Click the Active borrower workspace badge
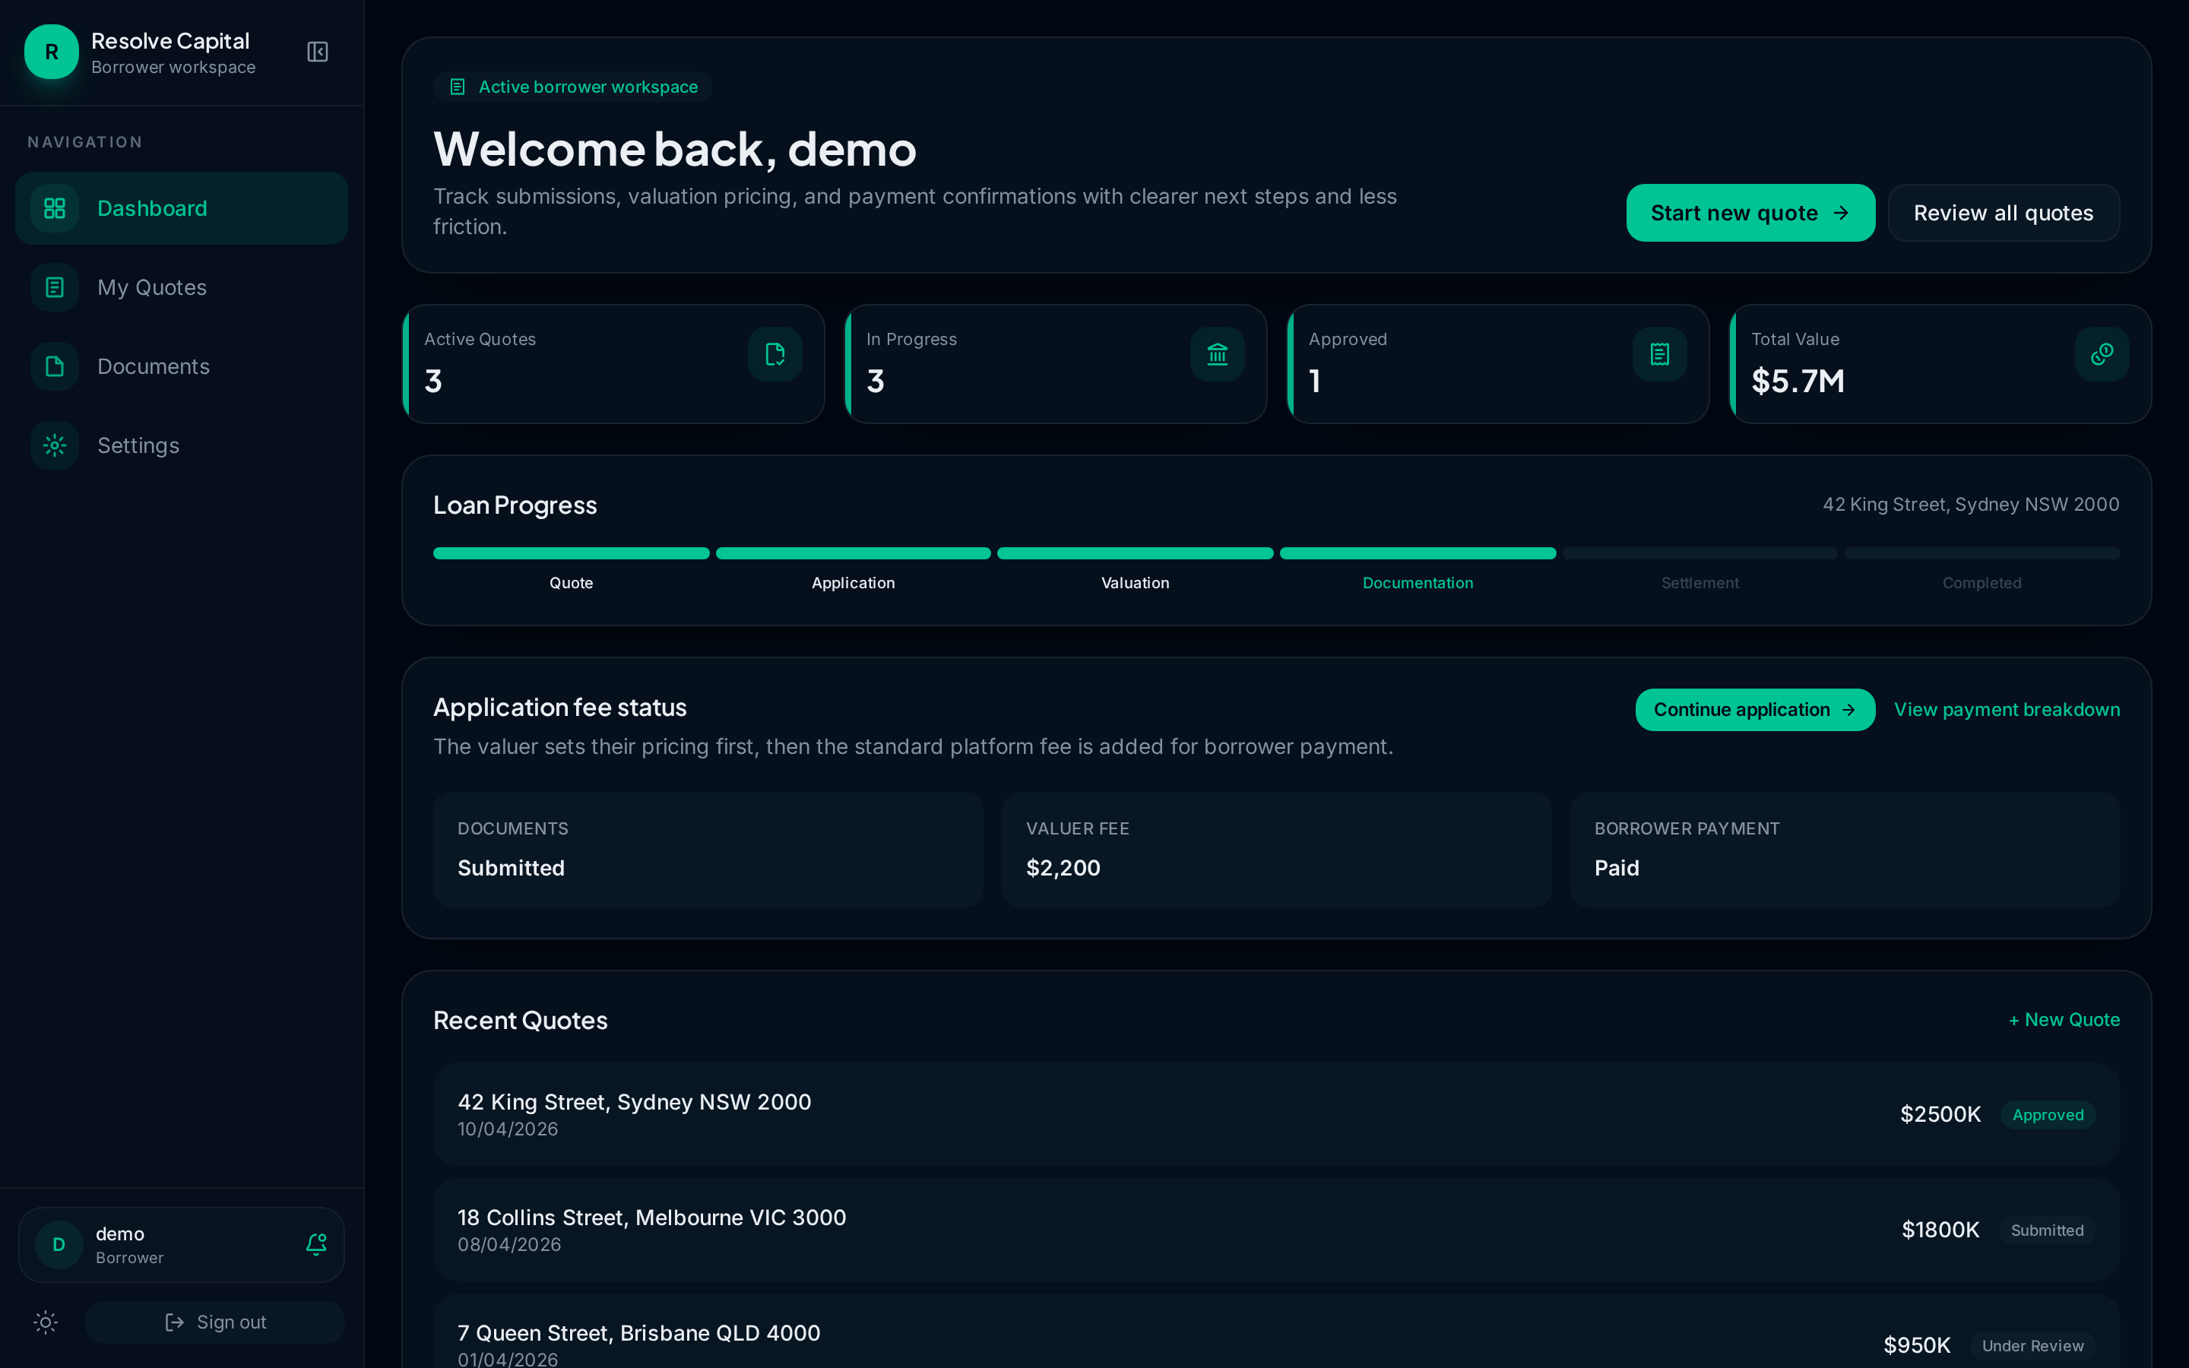 click(x=574, y=87)
